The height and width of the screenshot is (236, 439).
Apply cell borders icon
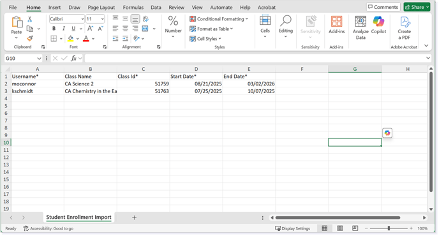pos(54,38)
